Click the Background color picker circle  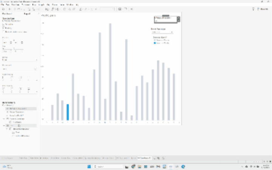point(36,69)
